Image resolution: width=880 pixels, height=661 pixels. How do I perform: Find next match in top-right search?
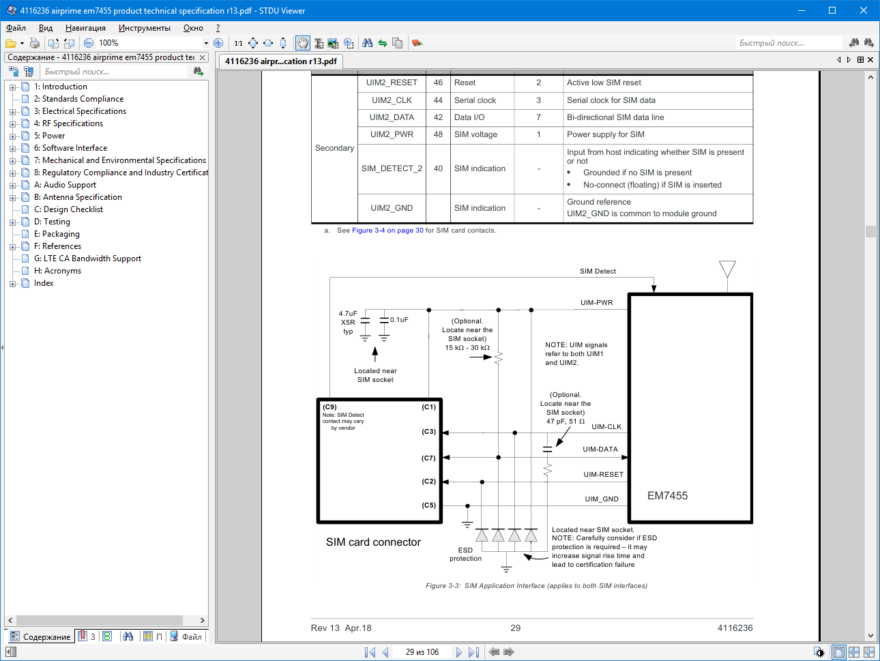869,43
